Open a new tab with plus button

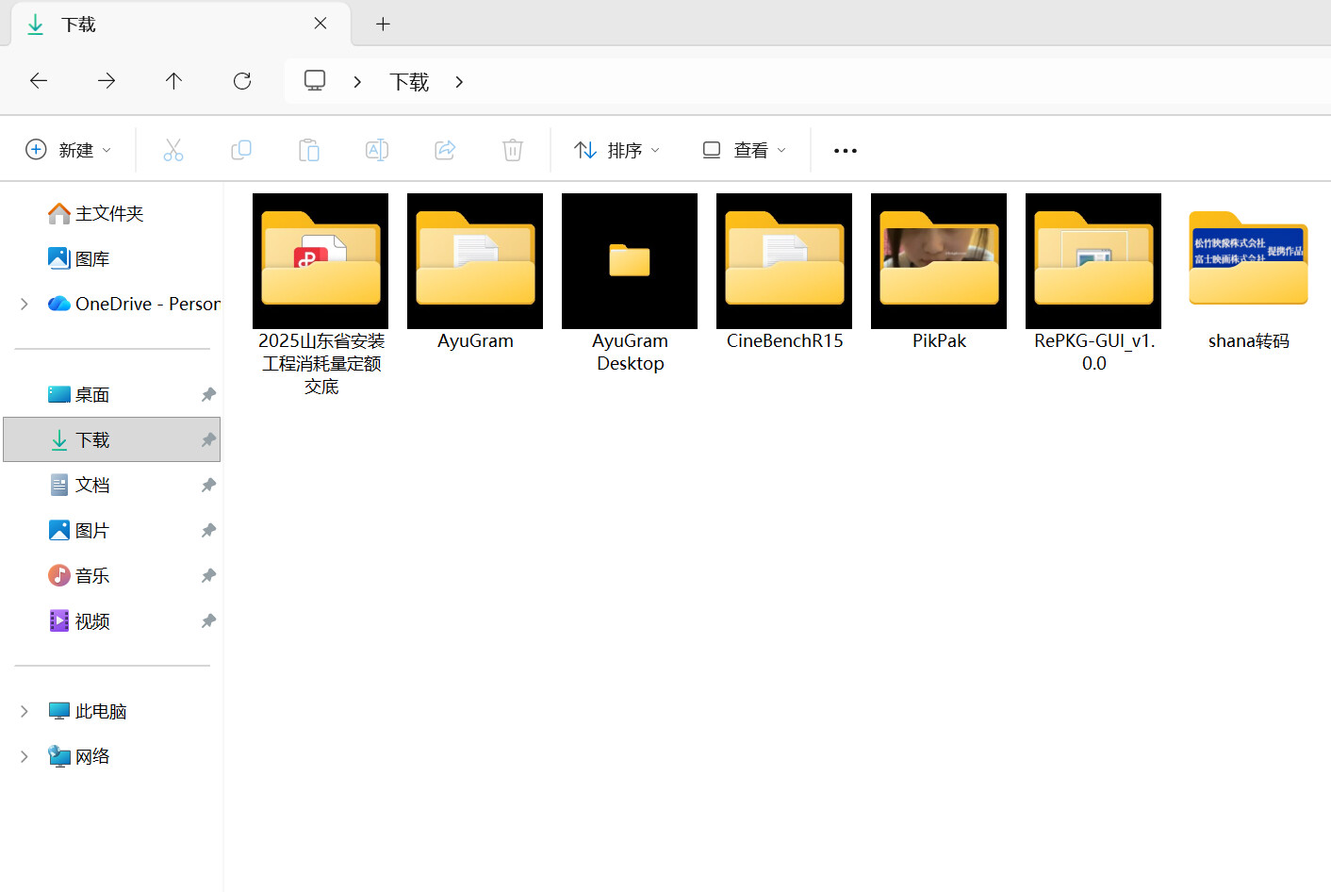pyautogui.click(x=383, y=25)
